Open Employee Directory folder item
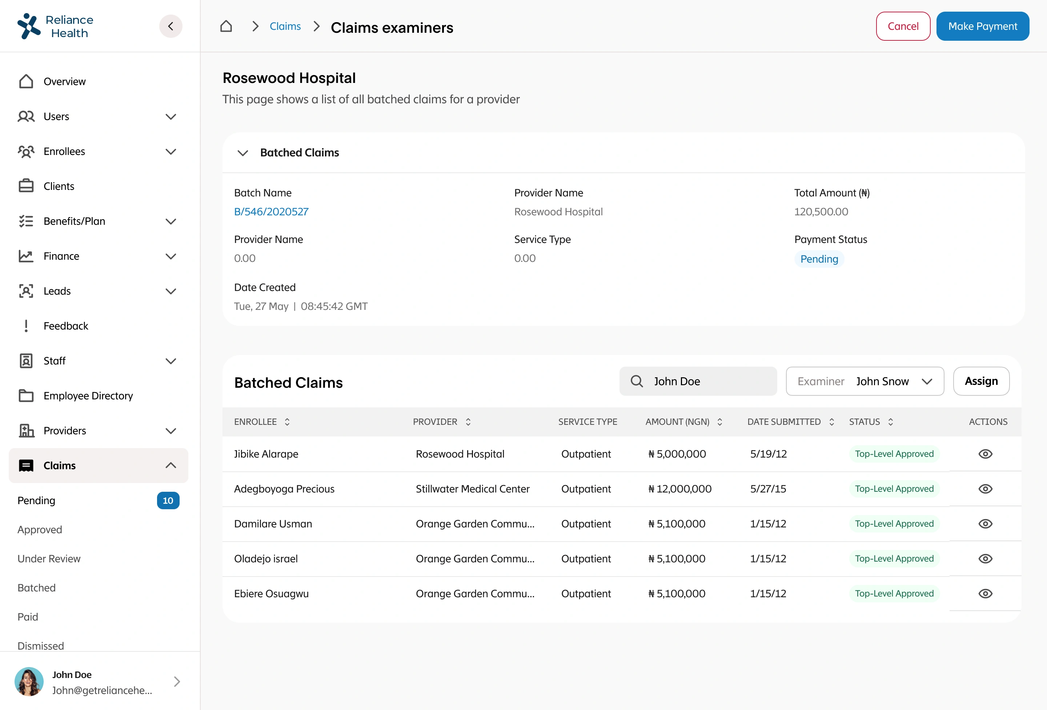Viewport: 1047px width, 710px height. [x=88, y=396]
